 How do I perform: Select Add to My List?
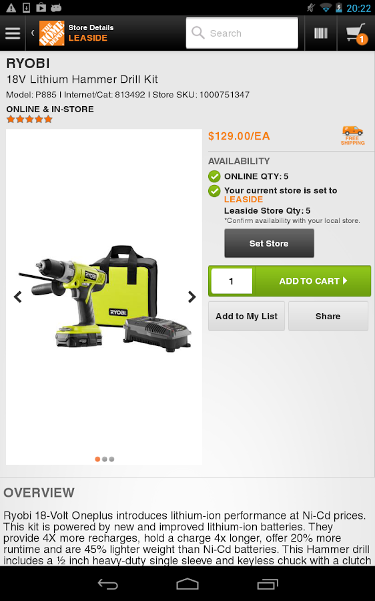[246, 317]
